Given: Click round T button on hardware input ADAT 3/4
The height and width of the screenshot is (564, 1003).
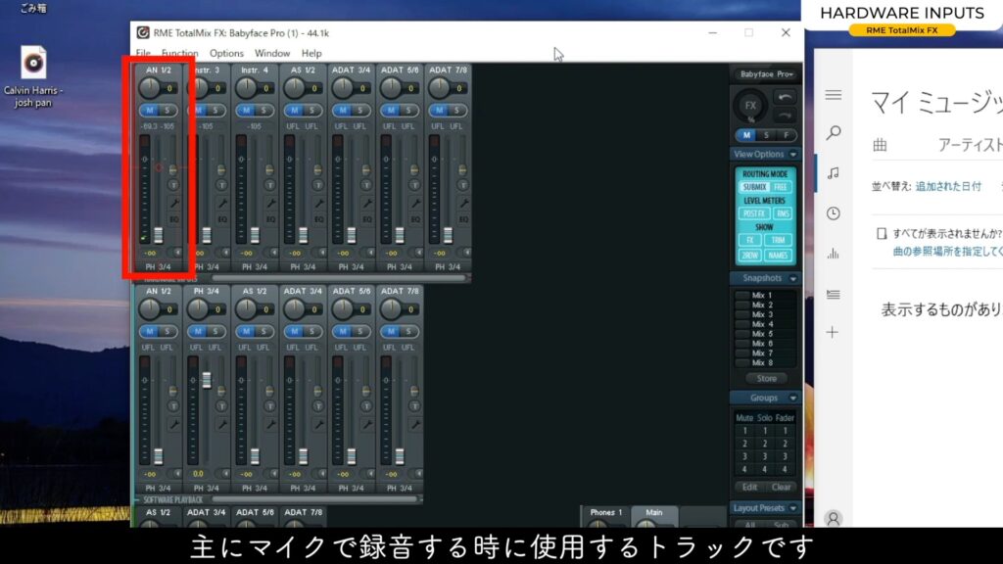Looking at the screenshot, I should [366, 185].
